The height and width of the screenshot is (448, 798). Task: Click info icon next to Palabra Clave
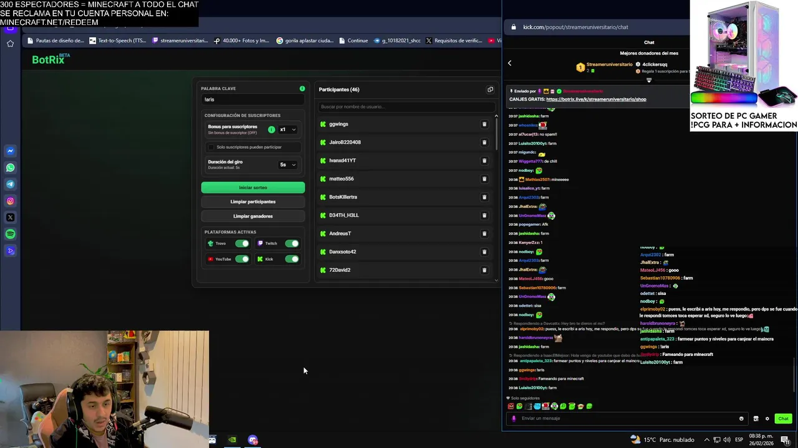[302, 88]
